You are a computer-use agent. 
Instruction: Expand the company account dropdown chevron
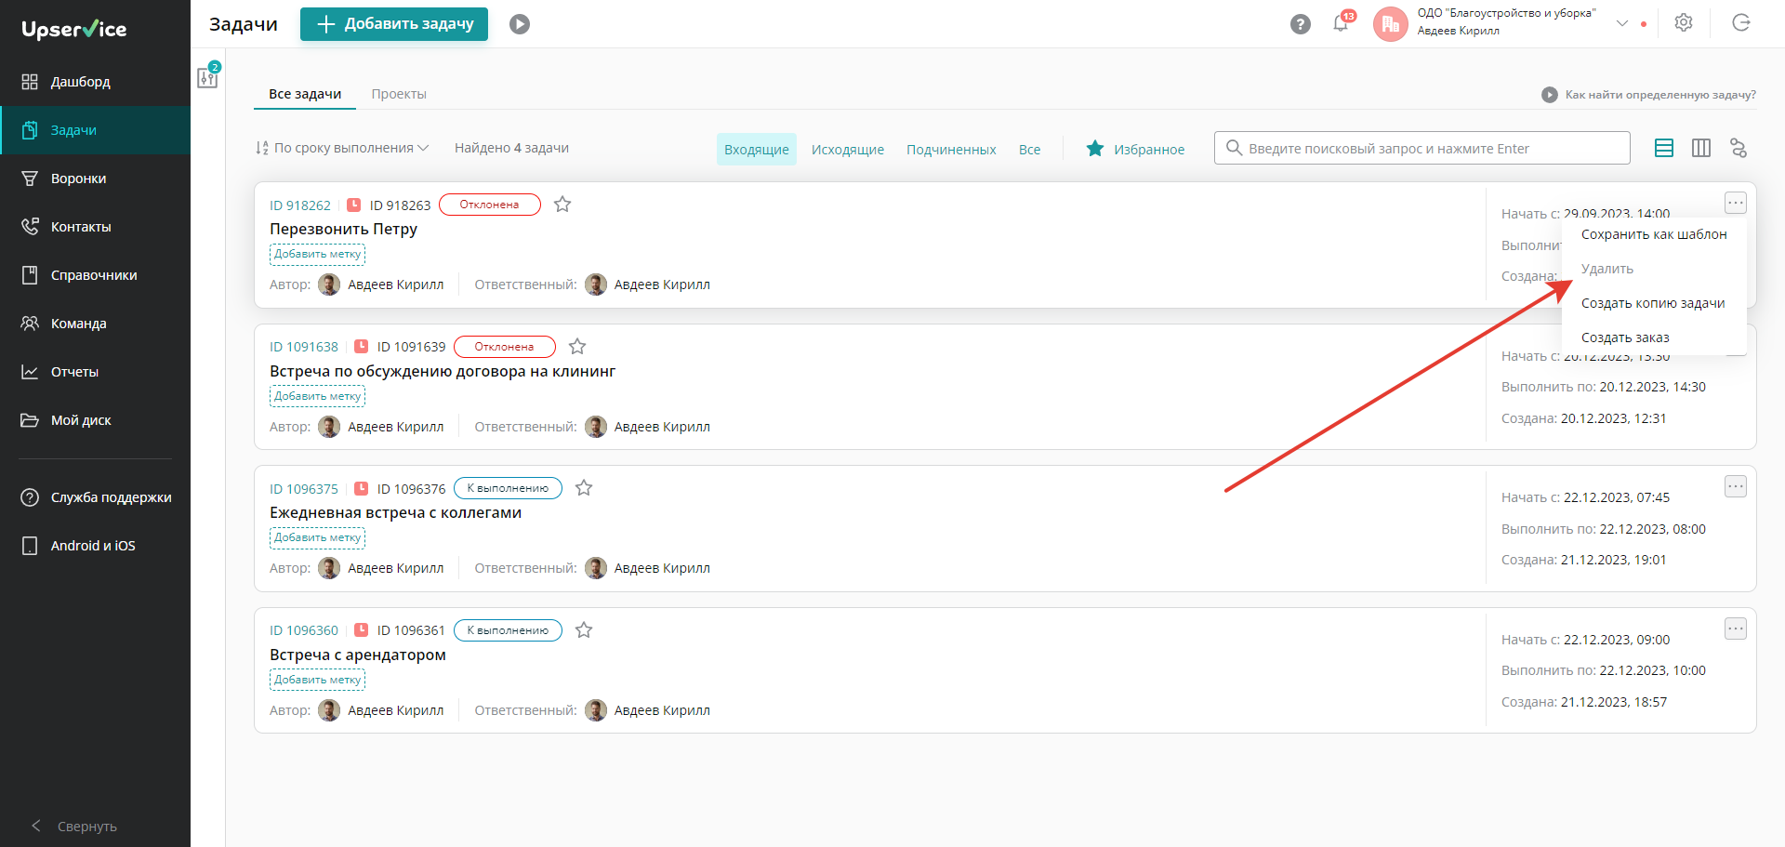pyautogui.click(x=1622, y=23)
